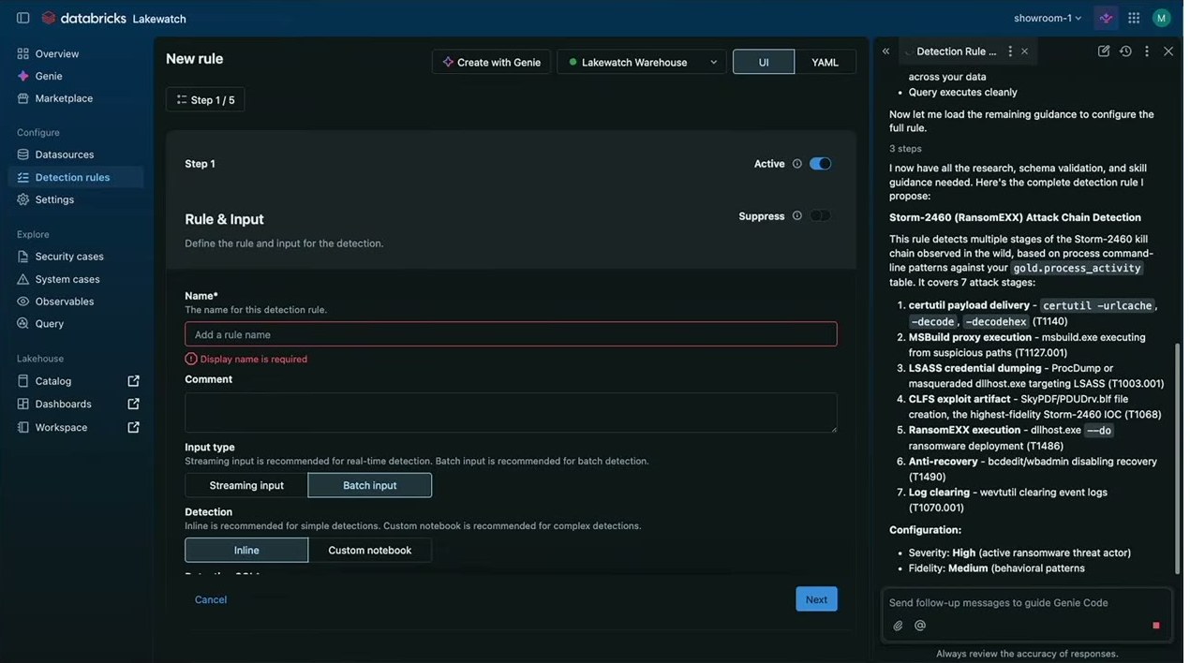
Task: Open the Genie assistant icon in header
Action: 1107,18
